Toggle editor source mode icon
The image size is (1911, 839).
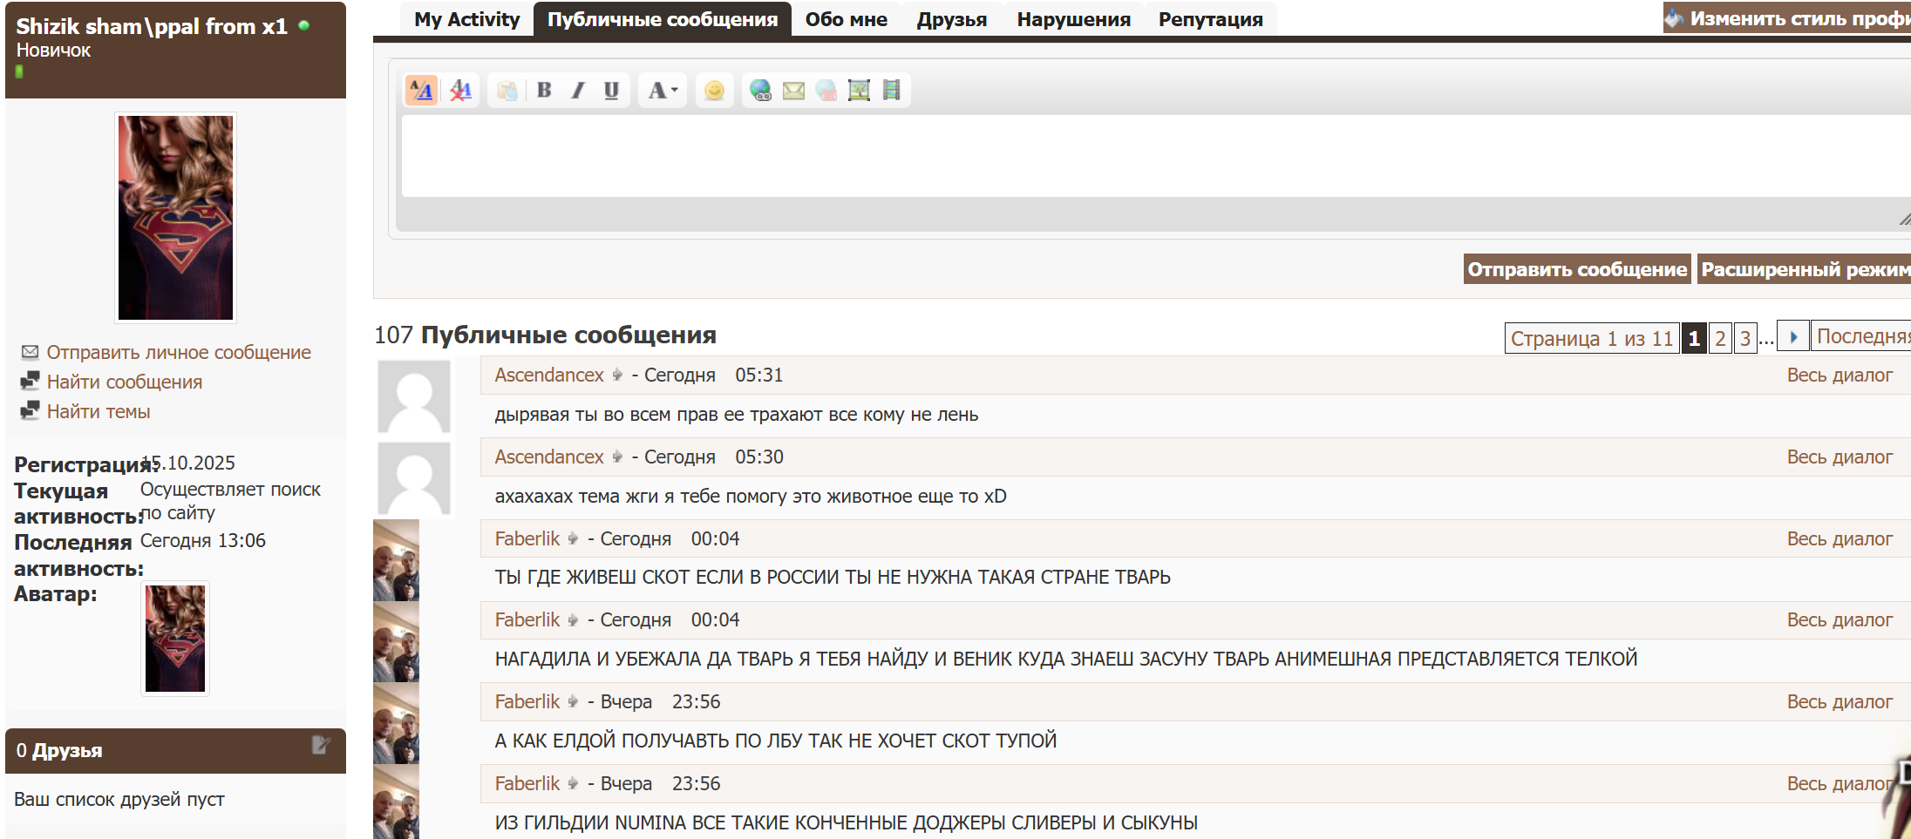point(422,91)
